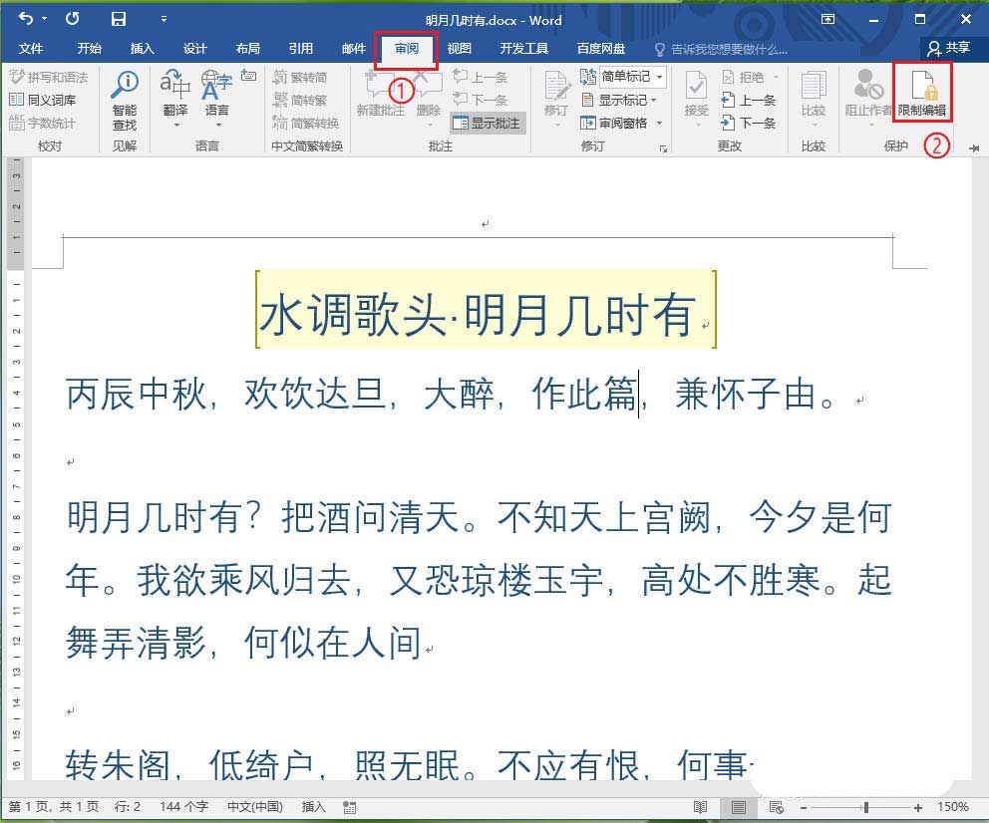Click the Redo icon in quick access toolbar
989x823 pixels.
coord(72,19)
